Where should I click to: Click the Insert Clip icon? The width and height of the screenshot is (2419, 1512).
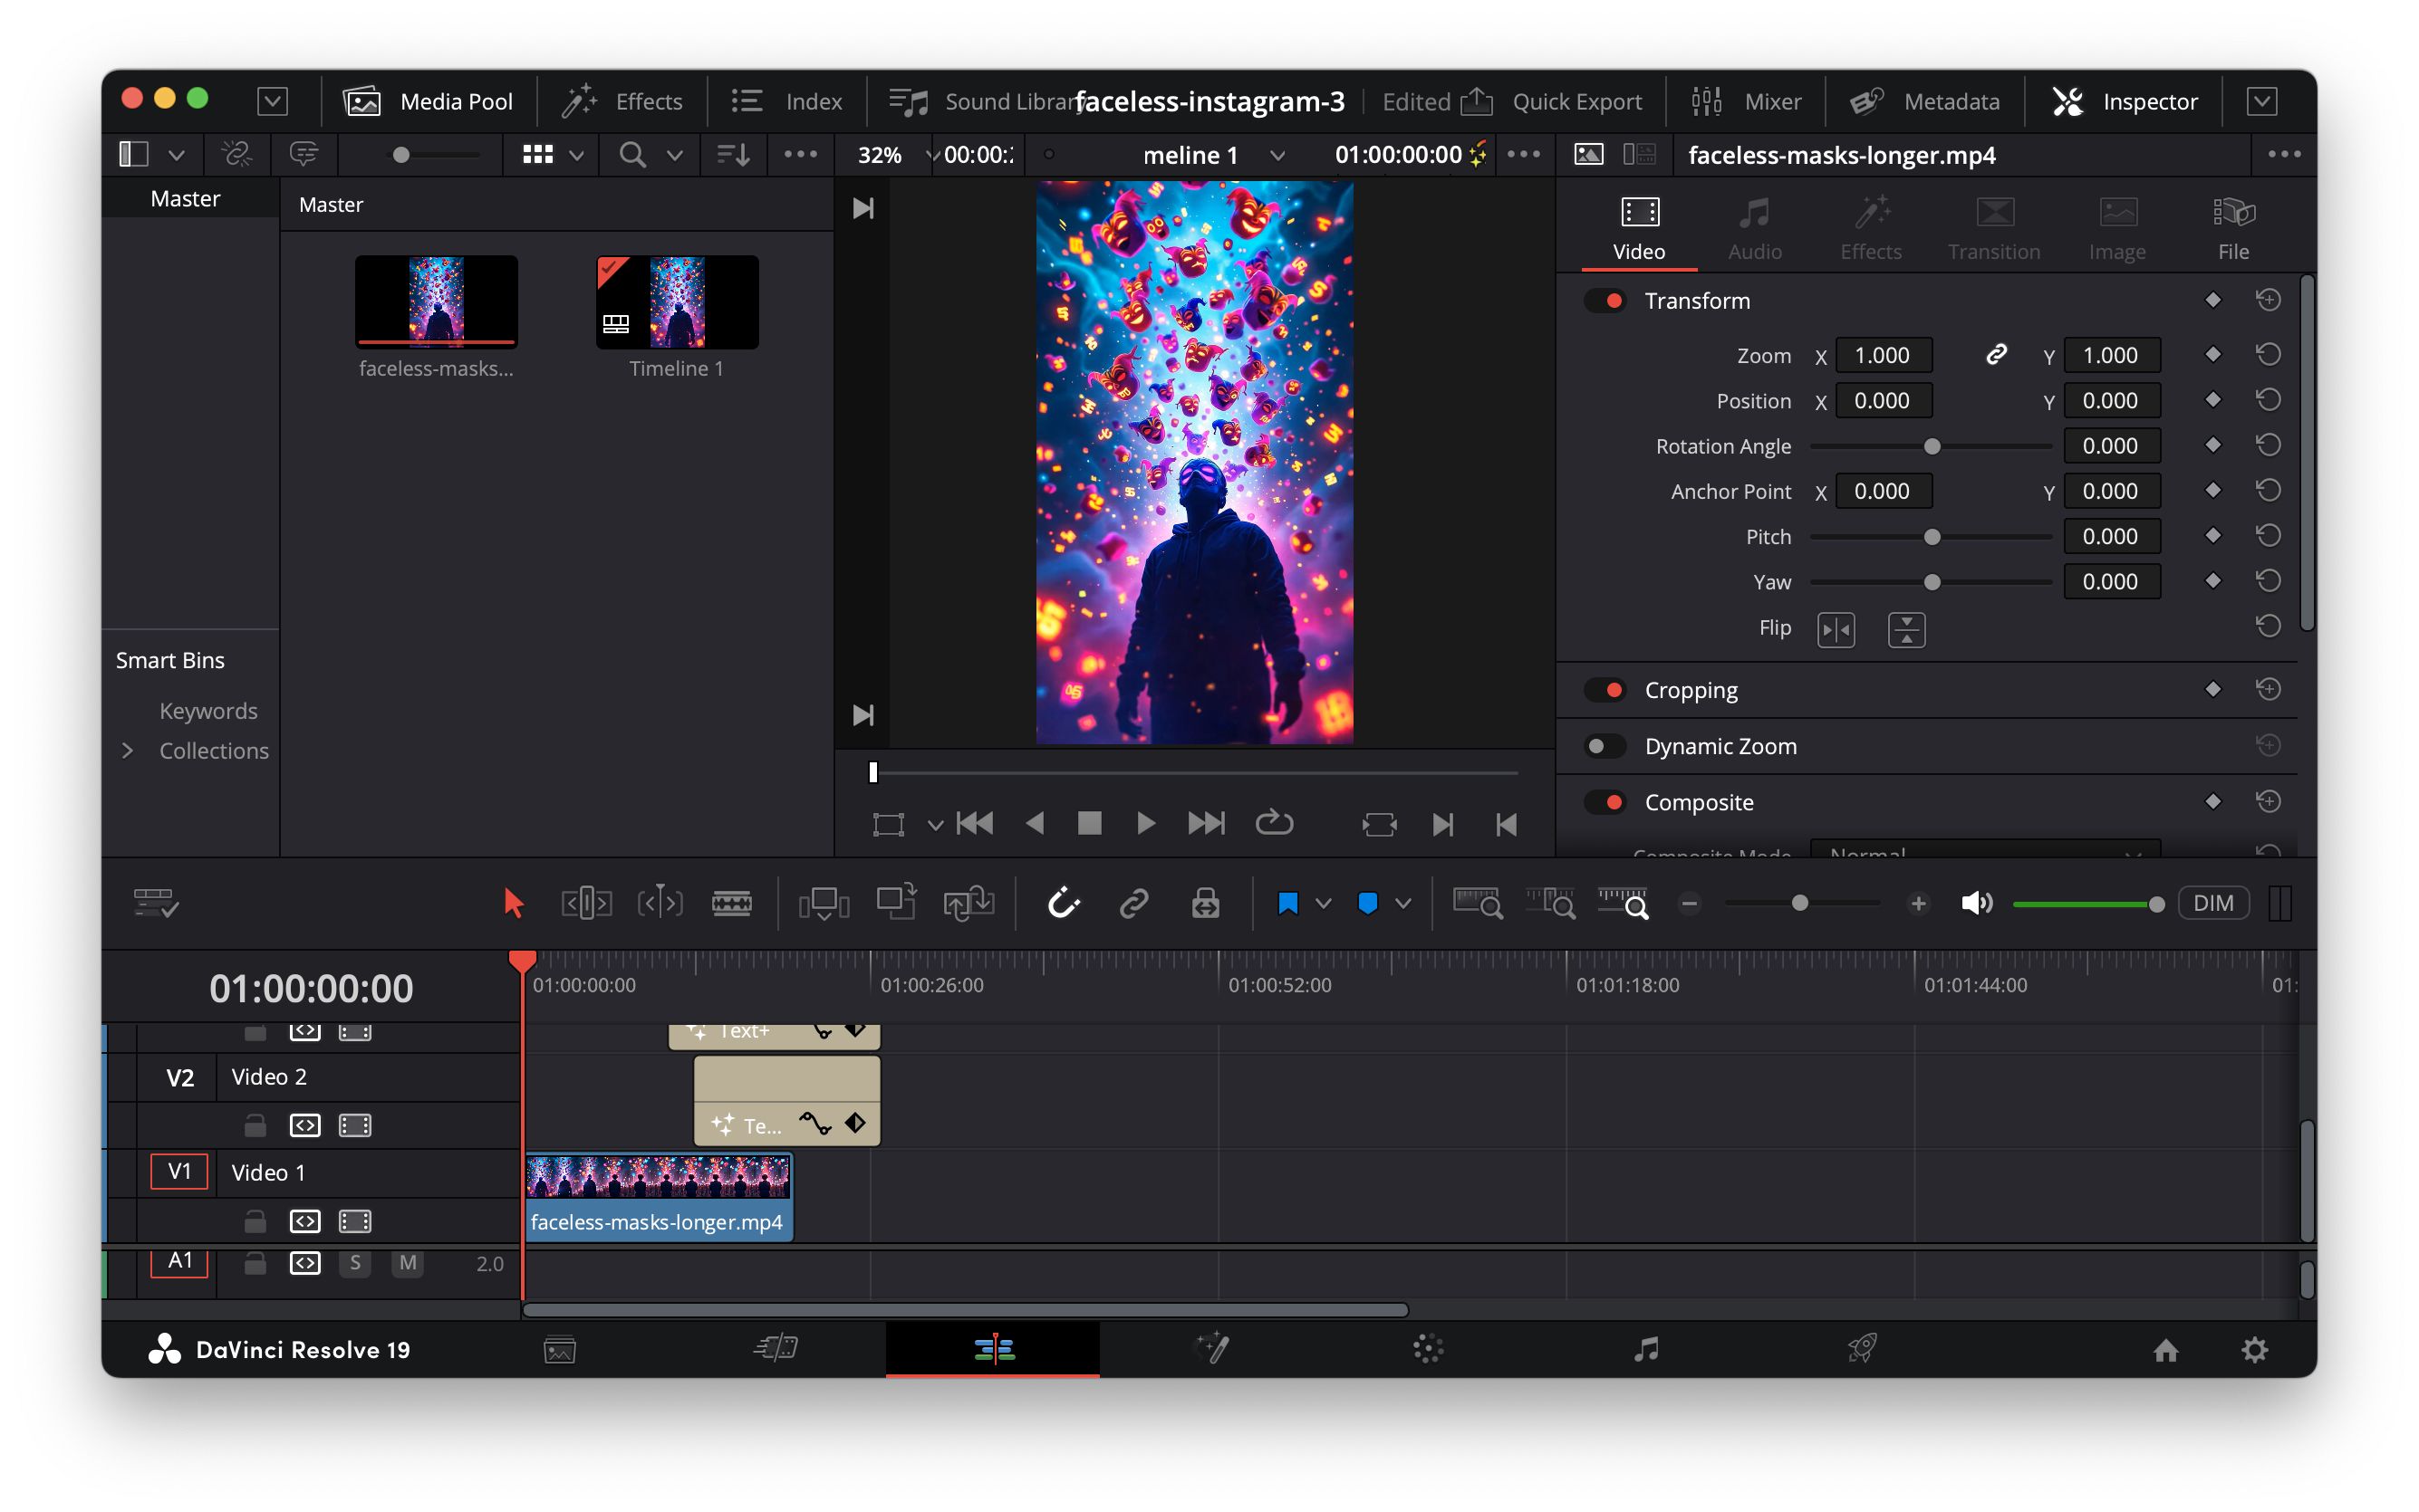824,903
